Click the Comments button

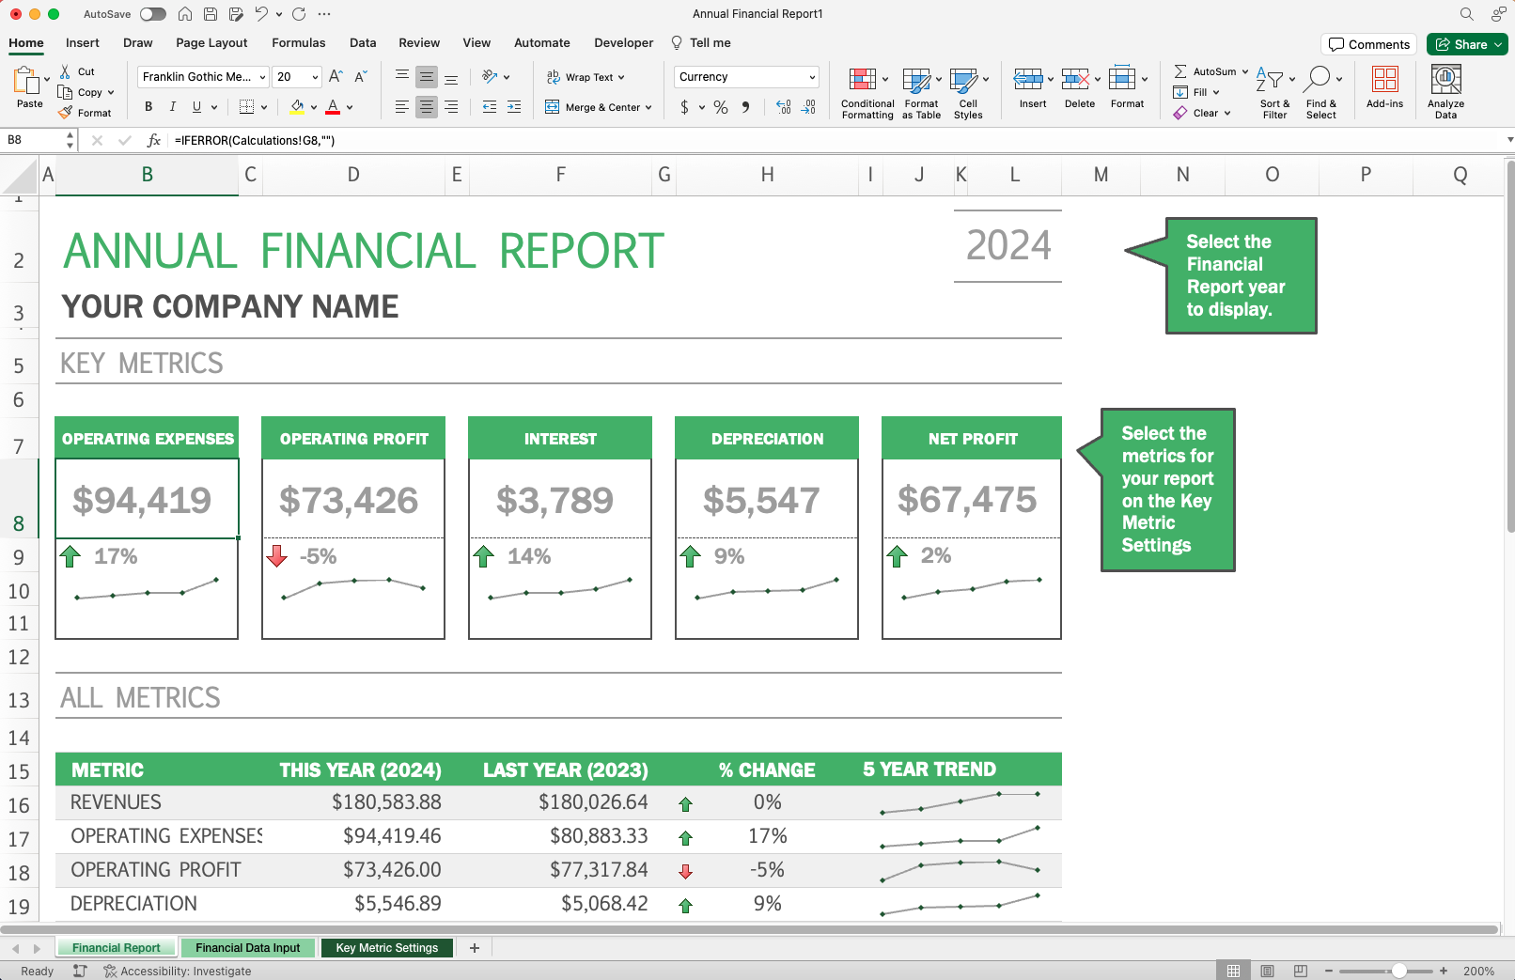pyautogui.click(x=1368, y=43)
